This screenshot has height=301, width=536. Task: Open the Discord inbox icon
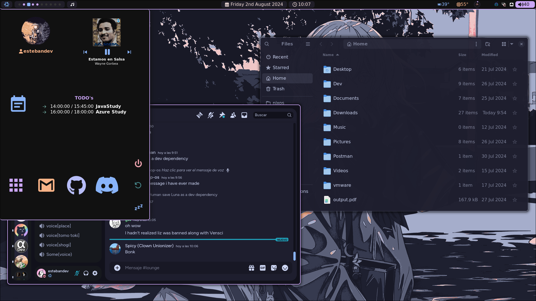244,115
